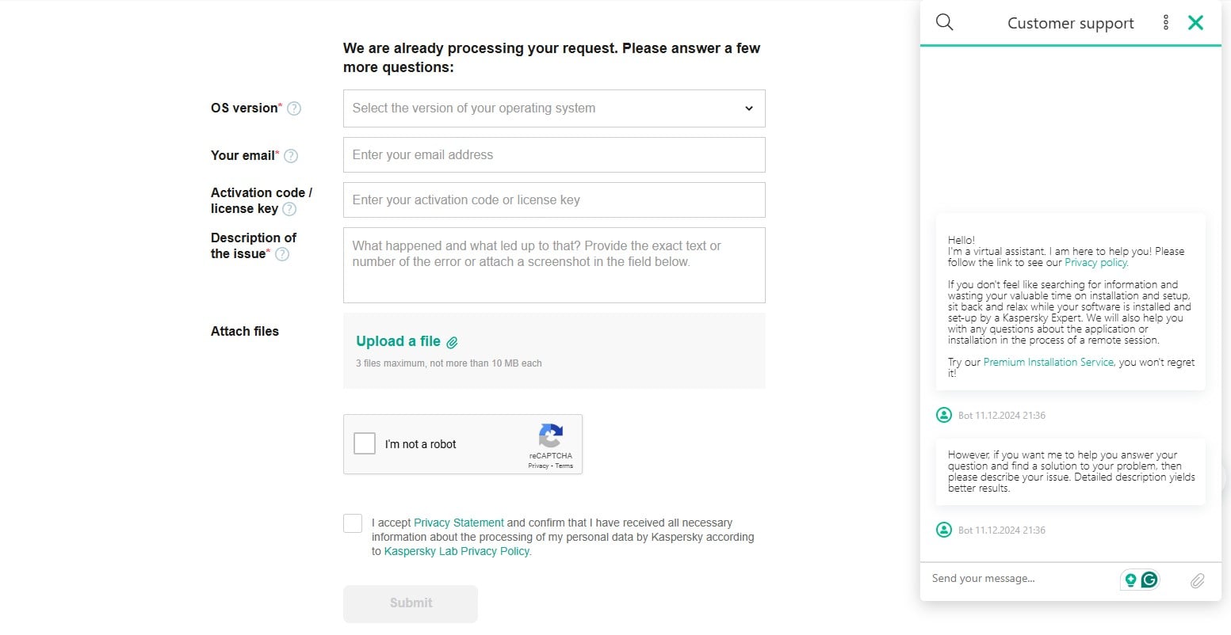Click the email address input field

553,154
